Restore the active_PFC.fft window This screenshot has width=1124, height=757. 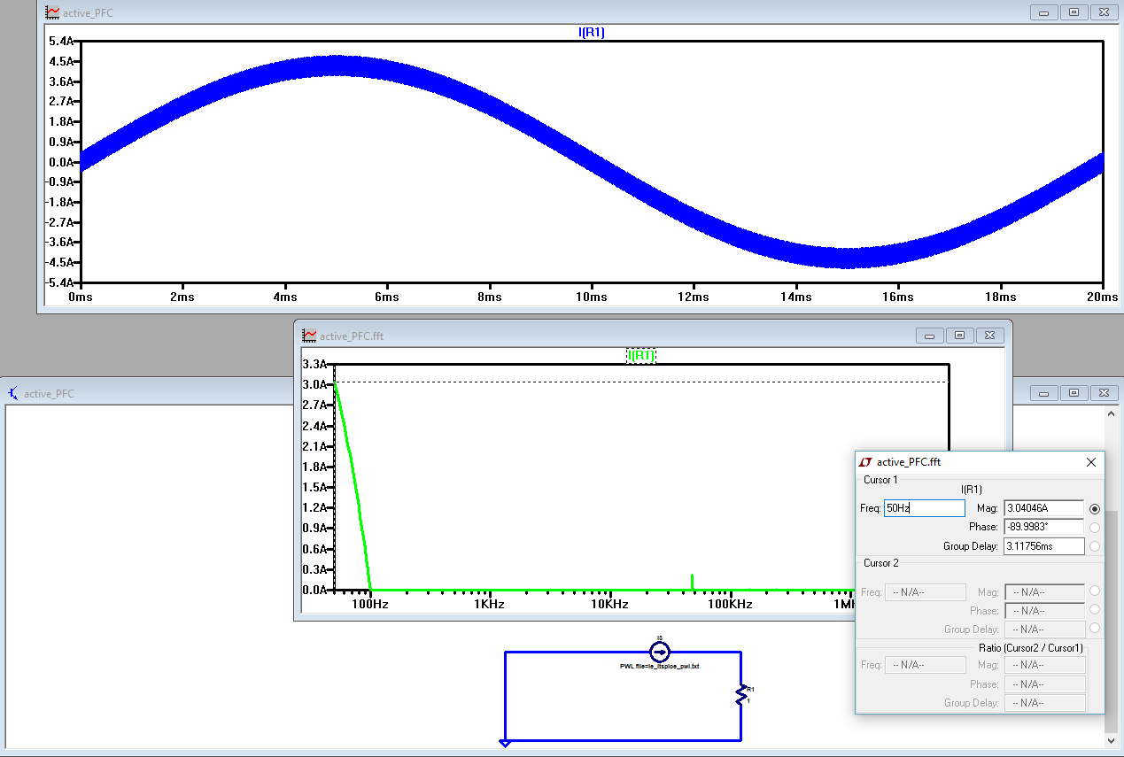[959, 336]
